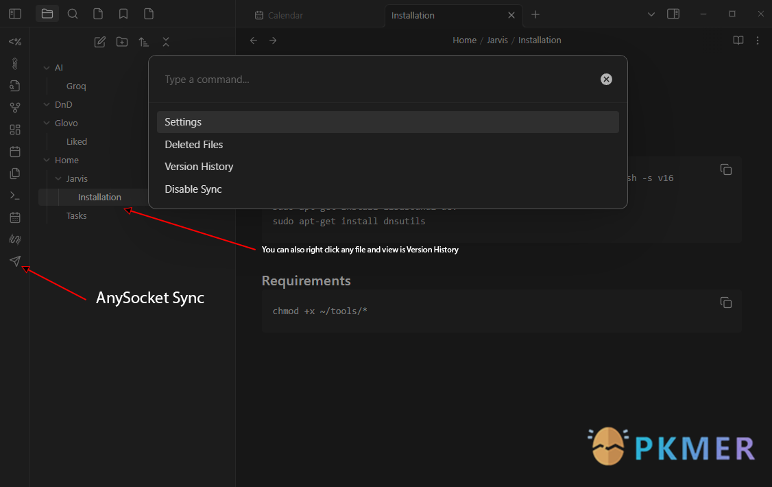Click the dotted calendar ribbon icon
This screenshot has width=772, height=487.
pyautogui.click(x=15, y=217)
